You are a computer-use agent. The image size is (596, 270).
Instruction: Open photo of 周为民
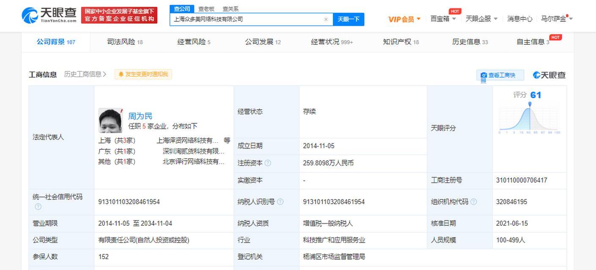(x=110, y=121)
